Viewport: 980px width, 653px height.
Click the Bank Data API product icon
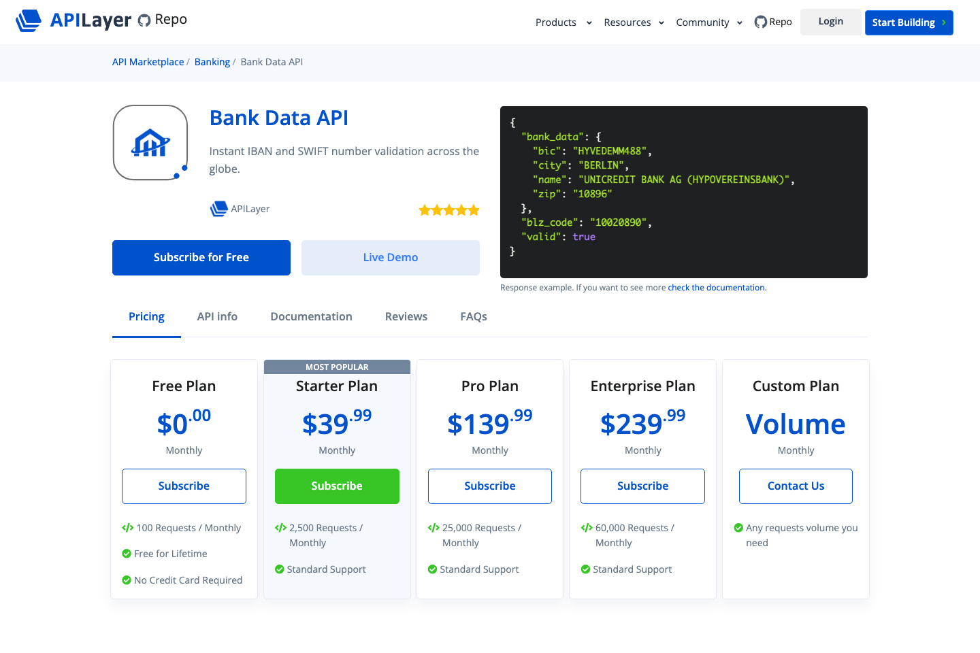click(150, 141)
